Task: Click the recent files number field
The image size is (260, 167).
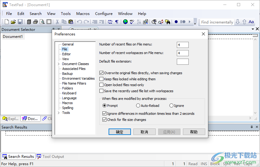Action: click(183, 45)
